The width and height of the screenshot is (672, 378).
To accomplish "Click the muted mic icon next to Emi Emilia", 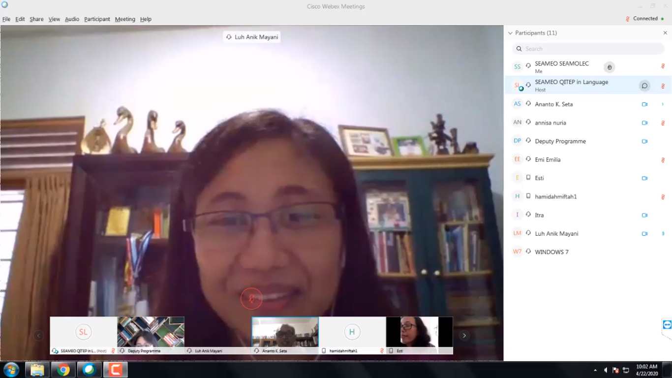I will click(x=663, y=160).
